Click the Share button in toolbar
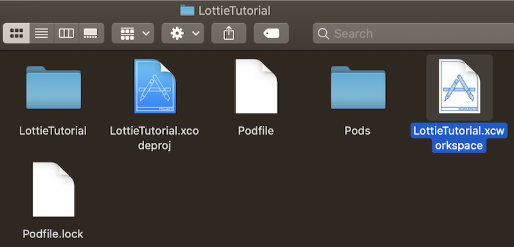 coord(229,33)
